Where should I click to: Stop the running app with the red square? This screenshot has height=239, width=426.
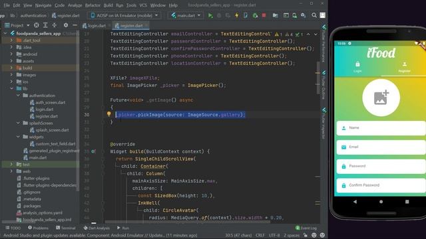[264, 15]
